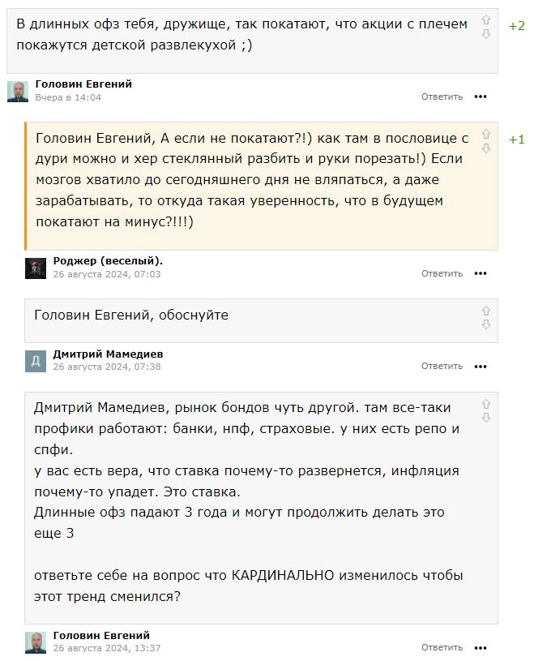Upvote the top comment about длинных офз
Image resolution: width=534 pixels, height=661 pixels.
click(486, 19)
